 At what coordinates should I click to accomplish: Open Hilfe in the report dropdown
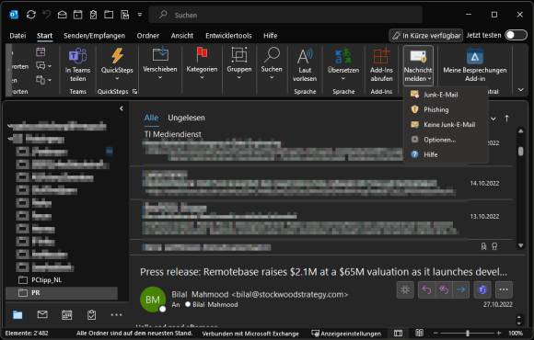pos(446,154)
